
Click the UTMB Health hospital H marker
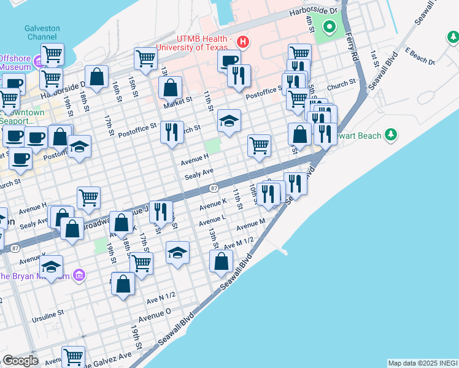click(244, 42)
